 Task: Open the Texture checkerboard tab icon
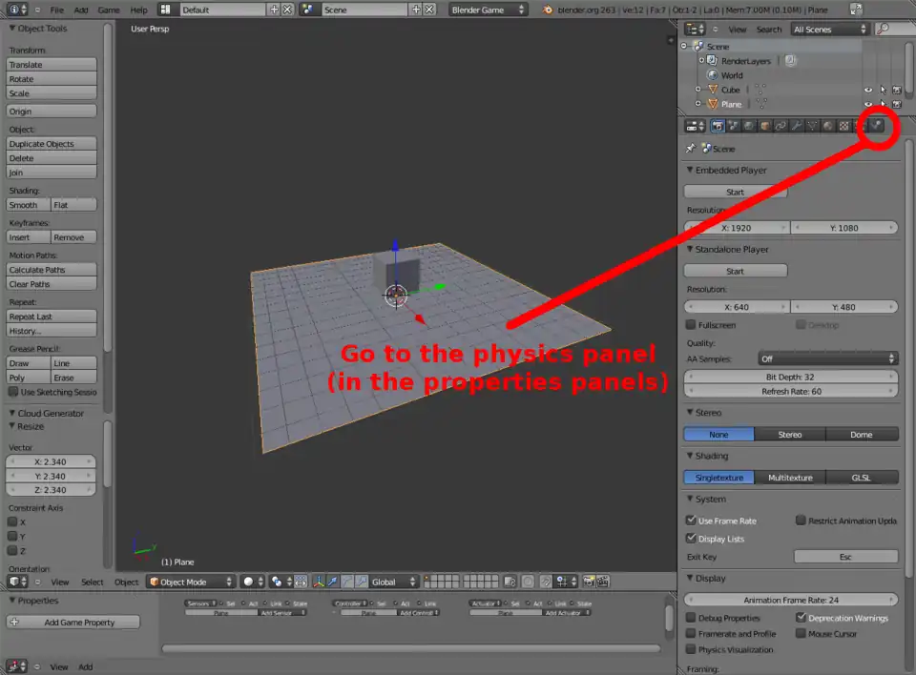coord(843,126)
